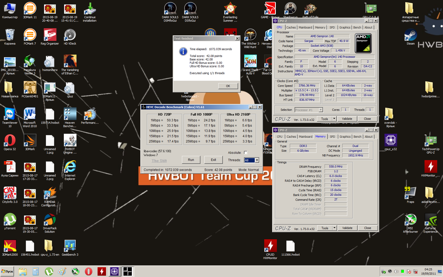Open DriverPack Solution shortcut
This screenshot has width=443, height=277.
[50, 223]
